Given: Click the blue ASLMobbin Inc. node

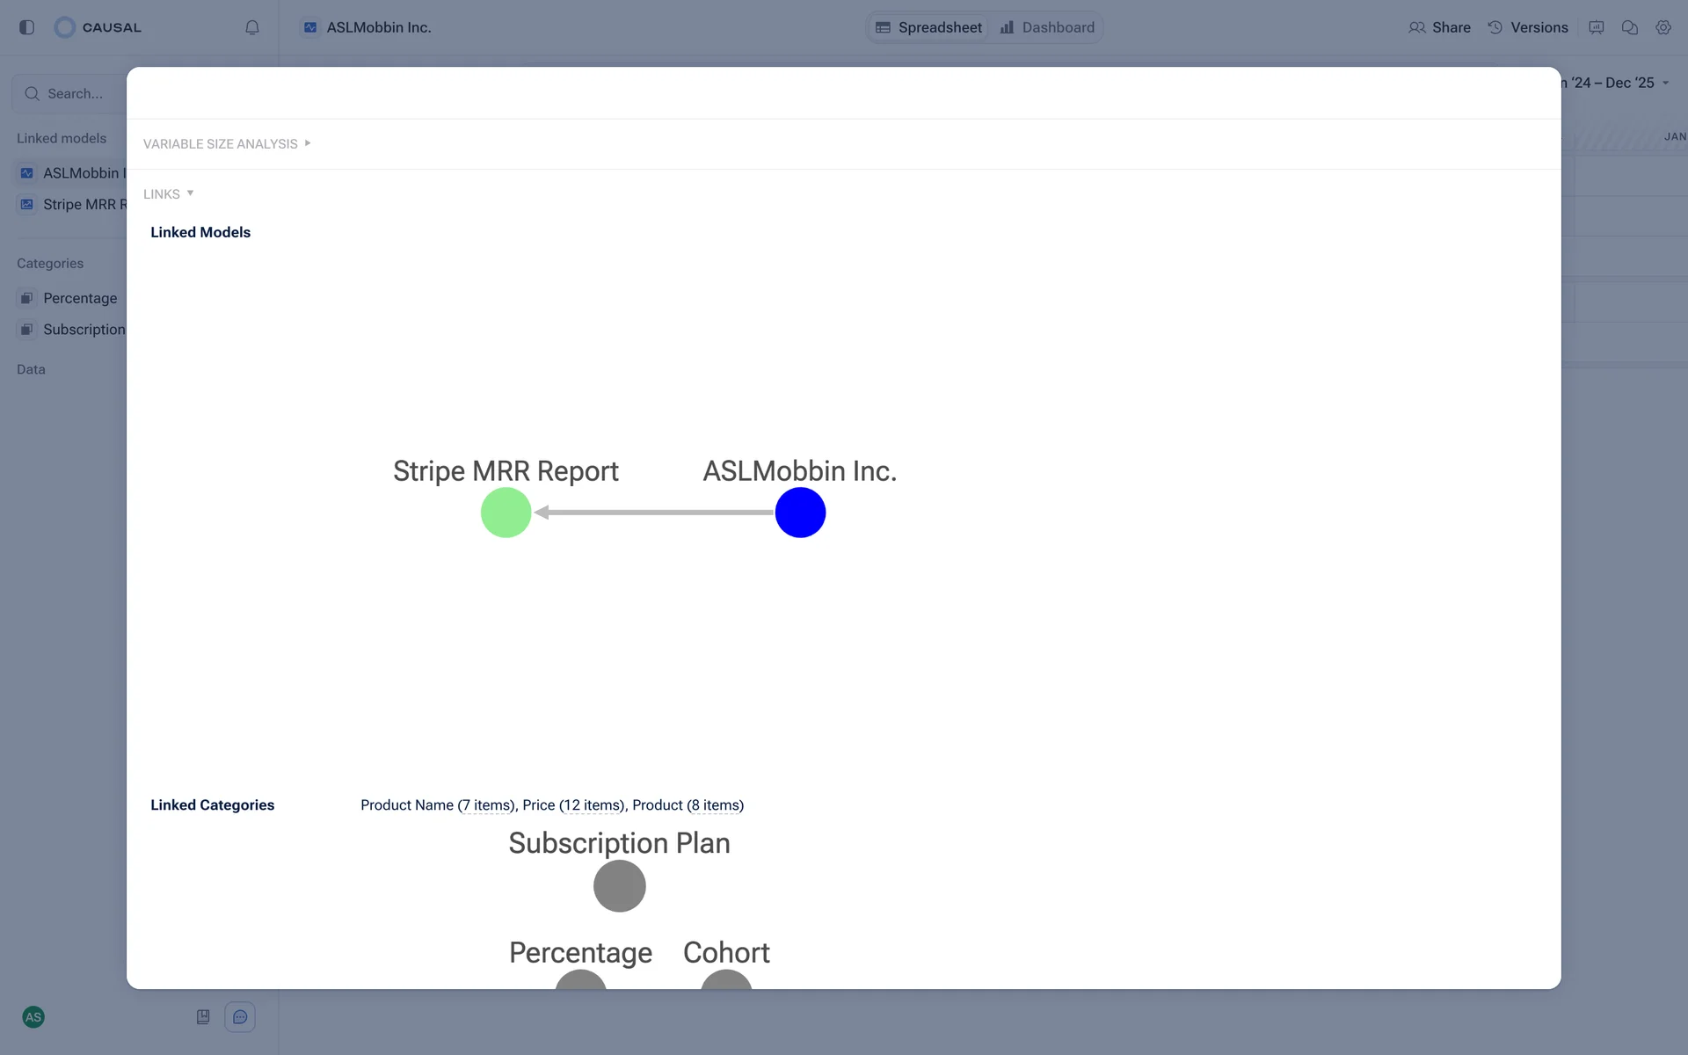Looking at the screenshot, I should click(x=800, y=513).
